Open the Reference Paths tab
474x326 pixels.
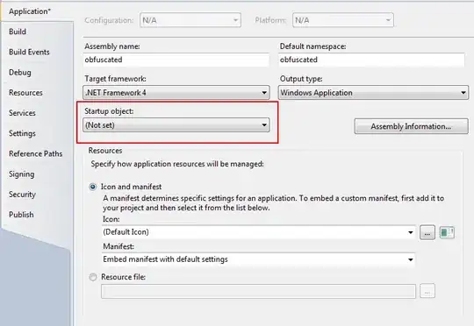tap(36, 153)
